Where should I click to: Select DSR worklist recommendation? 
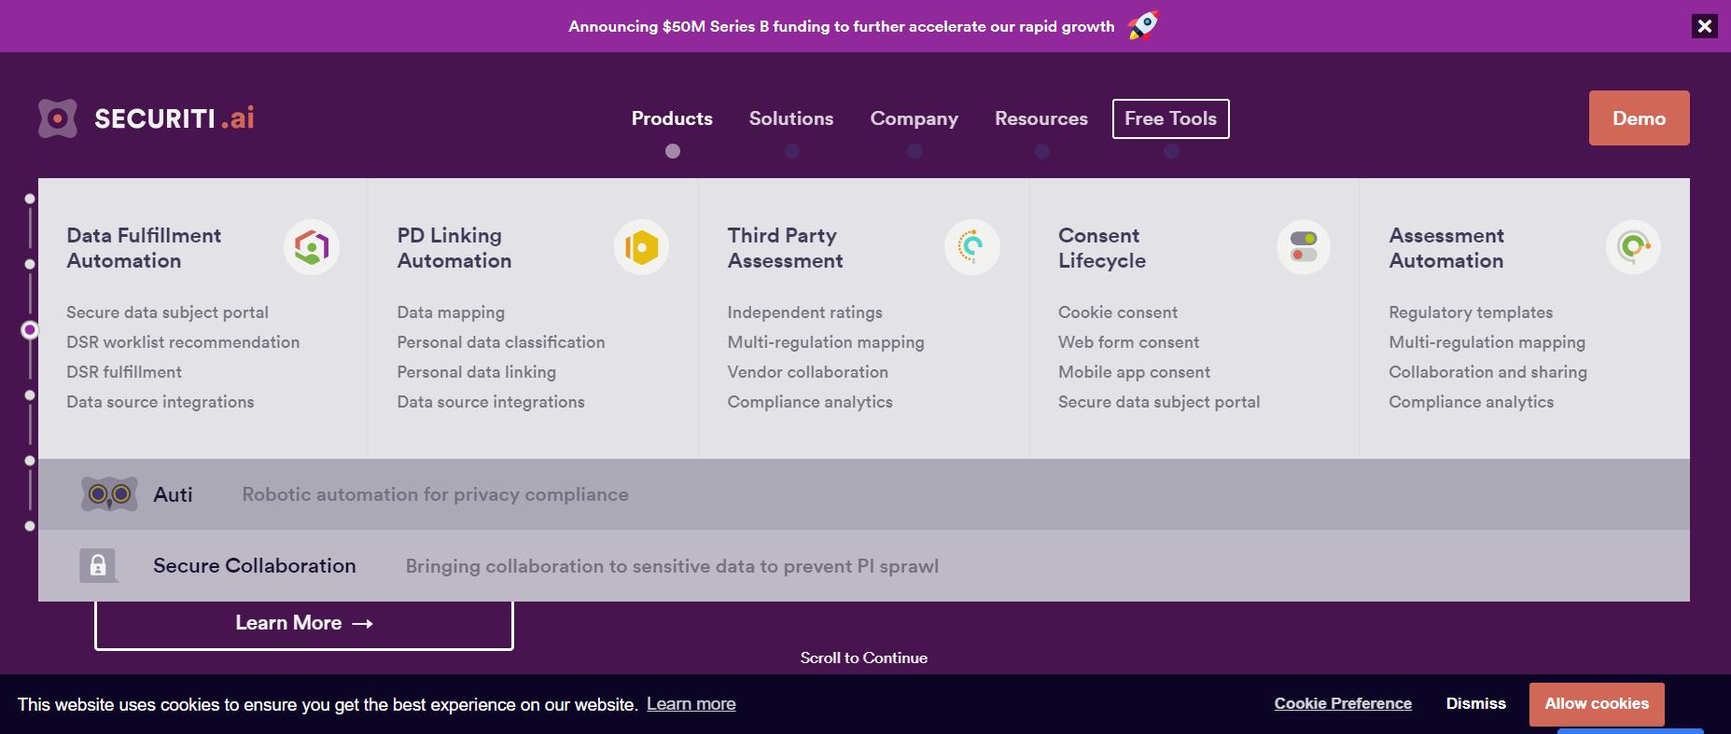(x=183, y=342)
